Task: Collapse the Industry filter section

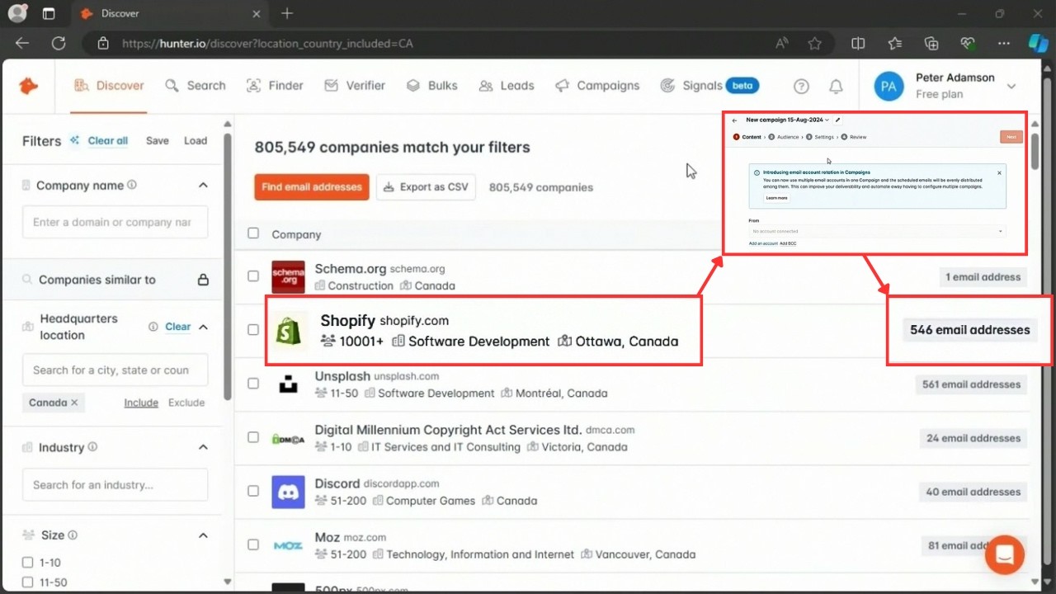Action: click(203, 447)
